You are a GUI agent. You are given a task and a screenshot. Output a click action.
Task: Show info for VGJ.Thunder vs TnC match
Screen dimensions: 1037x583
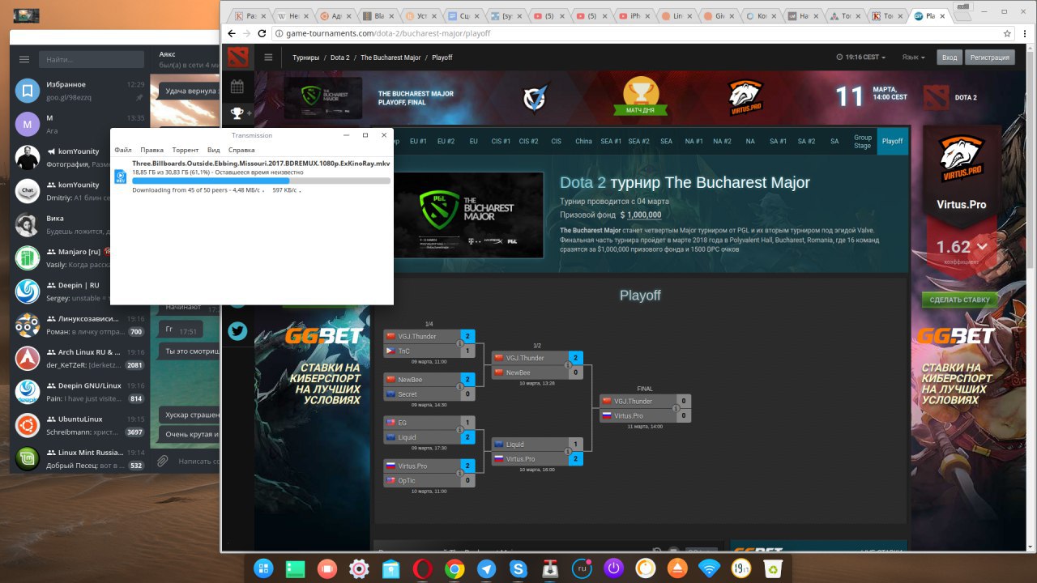pos(460,343)
